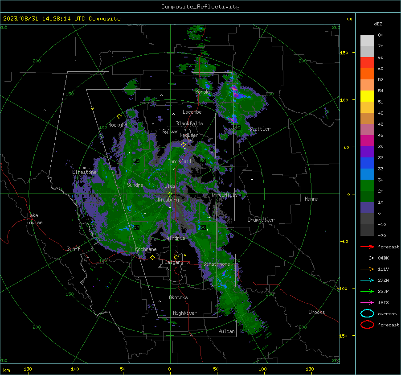The image size is (401, 375).
Task: Click the Sundre city label
Action: click(135, 185)
